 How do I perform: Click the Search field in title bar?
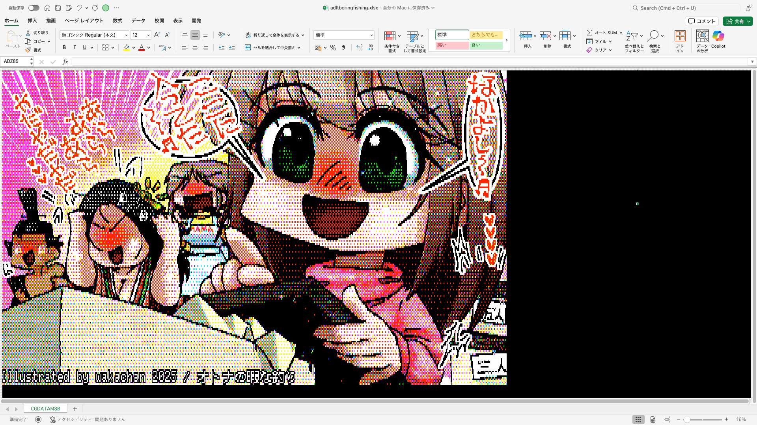[x=685, y=8]
